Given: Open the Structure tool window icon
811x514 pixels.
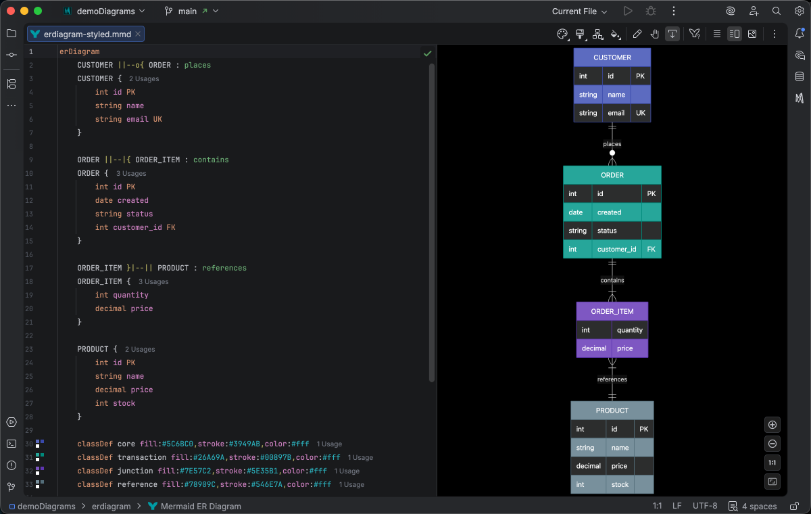Looking at the screenshot, I should tap(11, 84).
